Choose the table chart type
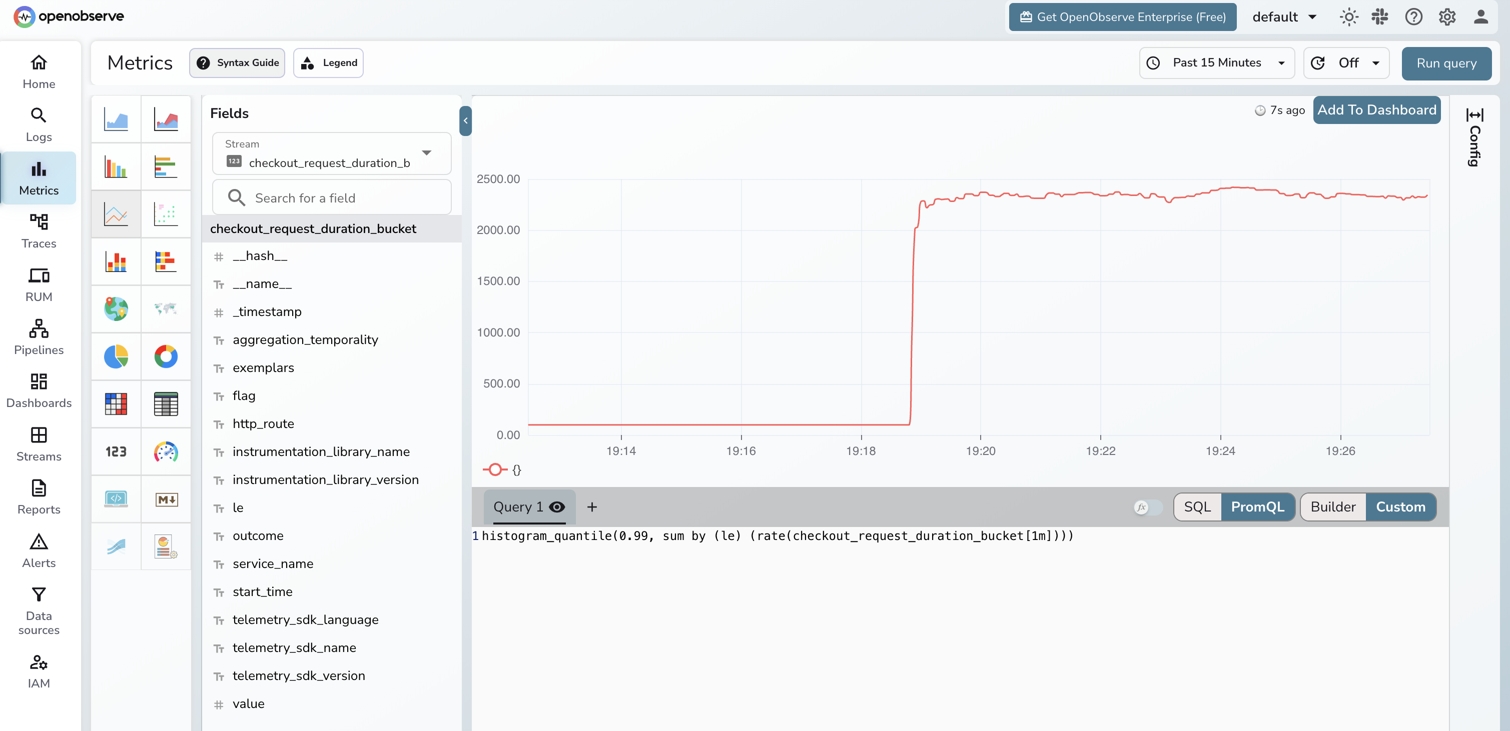 pos(166,404)
